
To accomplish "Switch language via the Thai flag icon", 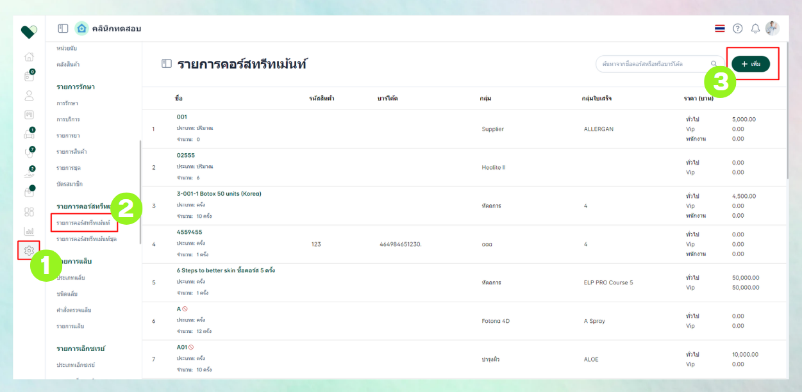I will 720,29.
